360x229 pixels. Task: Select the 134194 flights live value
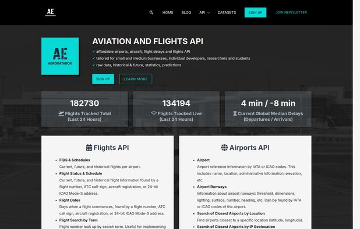click(177, 103)
